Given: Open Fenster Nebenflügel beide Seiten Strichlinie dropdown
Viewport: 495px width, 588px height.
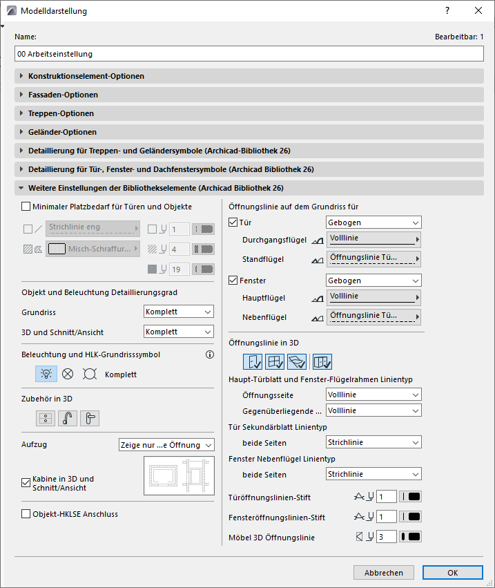Looking at the screenshot, I should pos(373,474).
